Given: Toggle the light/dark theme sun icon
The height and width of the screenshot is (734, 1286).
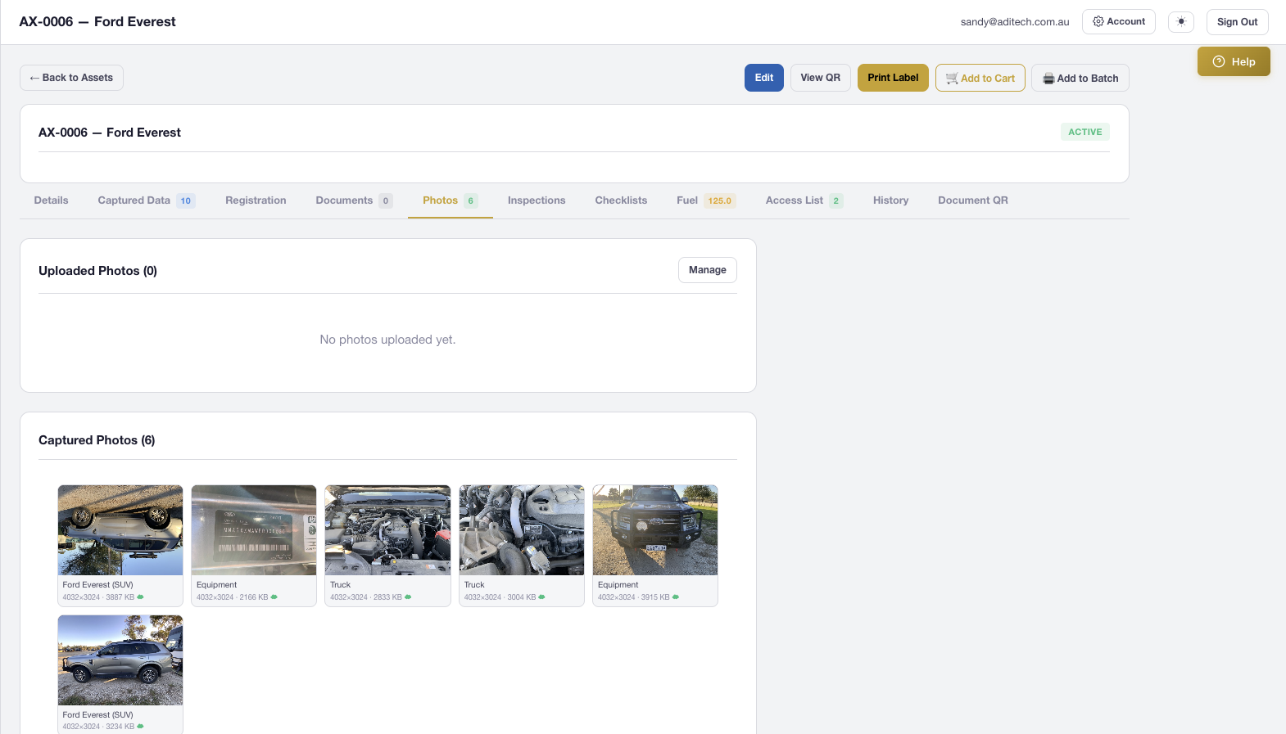Looking at the screenshot, I should tap(1181, 22).
